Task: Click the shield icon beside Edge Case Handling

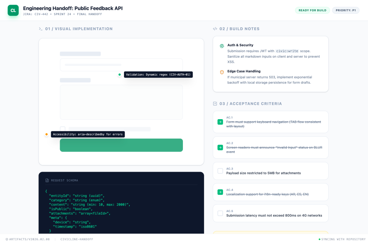Action: tap(222, 72)
